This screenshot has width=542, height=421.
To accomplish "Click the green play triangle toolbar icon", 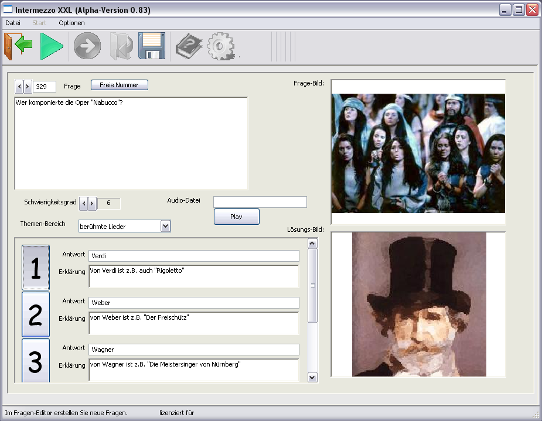I will (x=52, y=46).
